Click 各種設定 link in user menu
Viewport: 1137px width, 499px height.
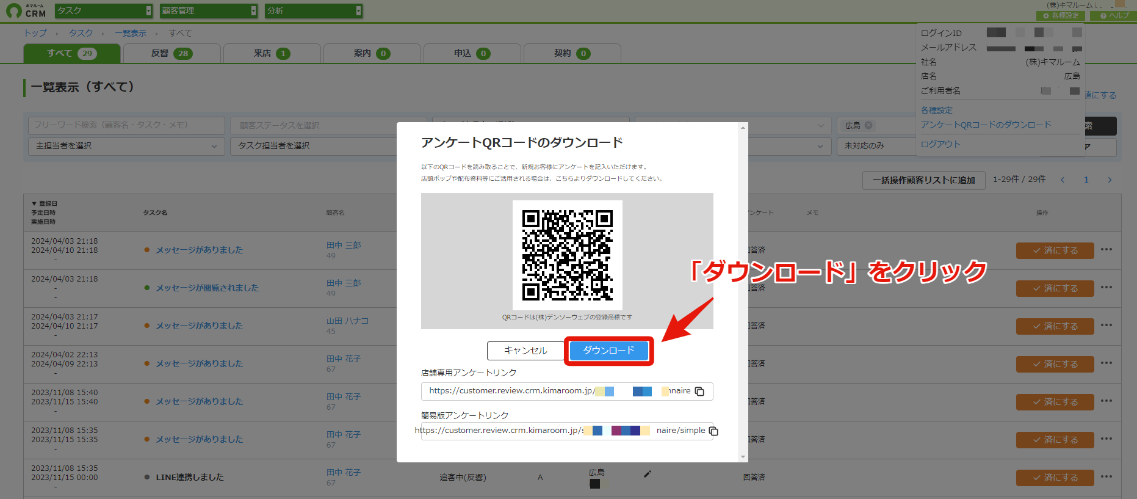[x=937, y=110]
